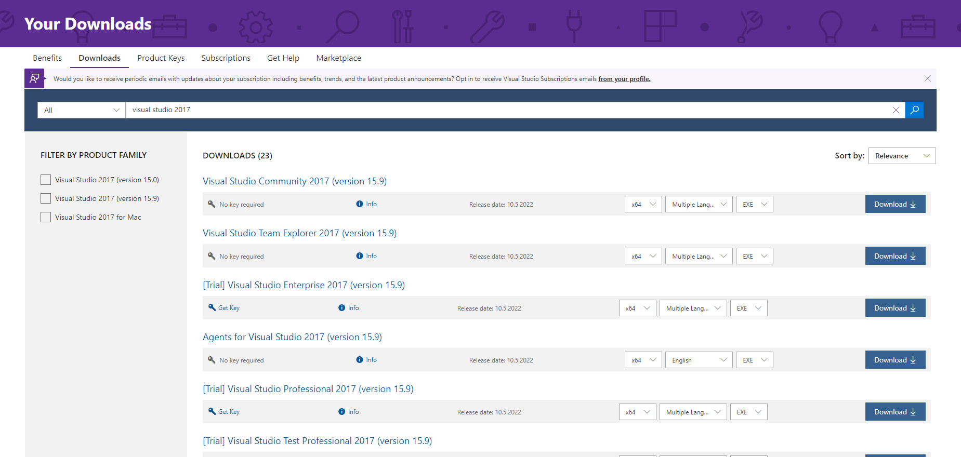Click the release date of Community 2017
Screen dimensions: 961x457
tap(501, 205)
